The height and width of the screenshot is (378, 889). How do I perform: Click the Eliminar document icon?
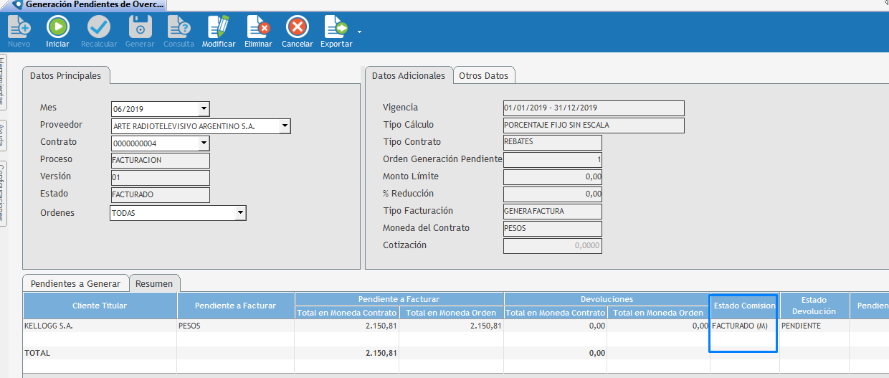pos(258,28)
